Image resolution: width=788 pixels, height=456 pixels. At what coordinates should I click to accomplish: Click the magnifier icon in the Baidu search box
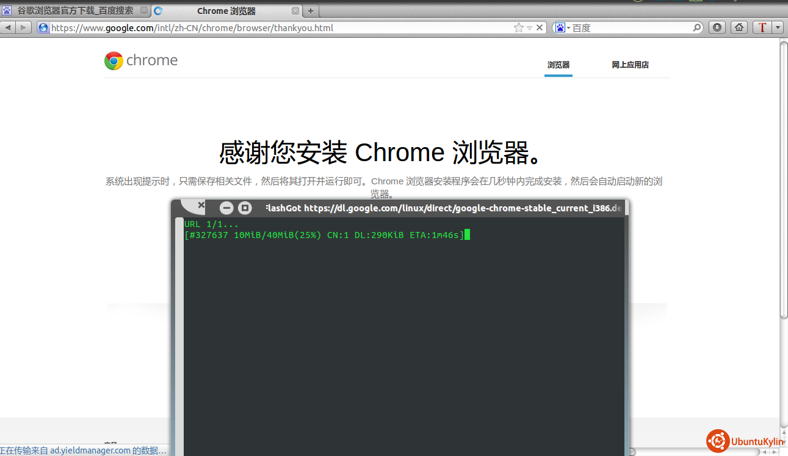(x=697, y=27)
